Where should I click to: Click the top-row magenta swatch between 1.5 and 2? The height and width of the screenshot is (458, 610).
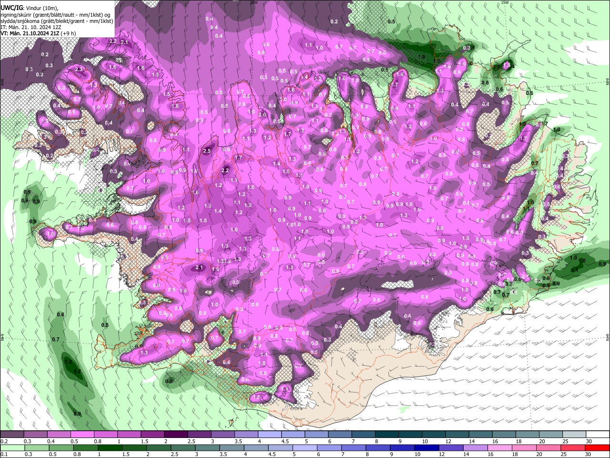(152, 435)
